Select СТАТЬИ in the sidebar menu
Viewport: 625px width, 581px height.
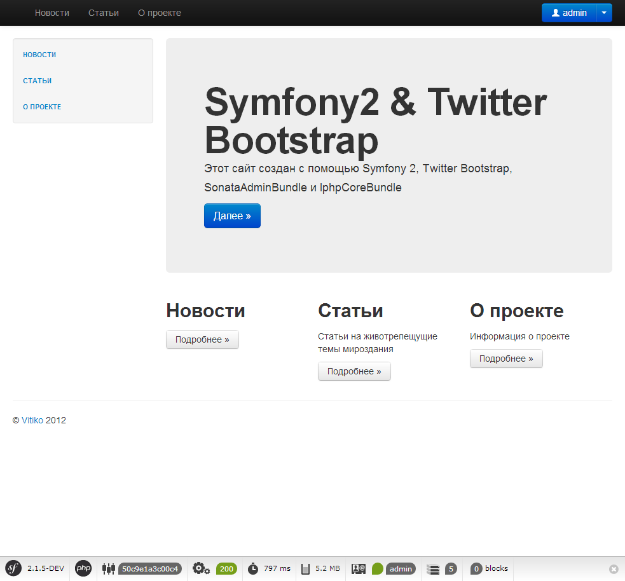37,81
